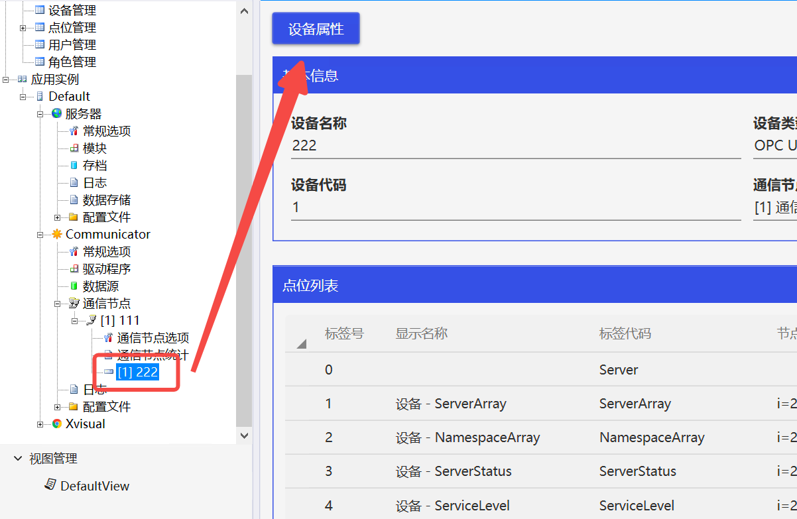Collapse the [1] 111 node
797x519 pixels.
pos(74,321)
